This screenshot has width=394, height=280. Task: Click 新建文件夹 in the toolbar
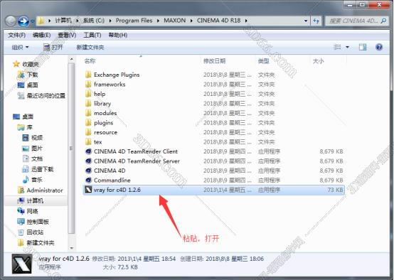[90, 47]
